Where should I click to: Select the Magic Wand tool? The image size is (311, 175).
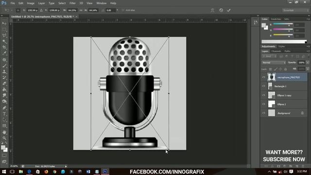[x=4, y=41]
